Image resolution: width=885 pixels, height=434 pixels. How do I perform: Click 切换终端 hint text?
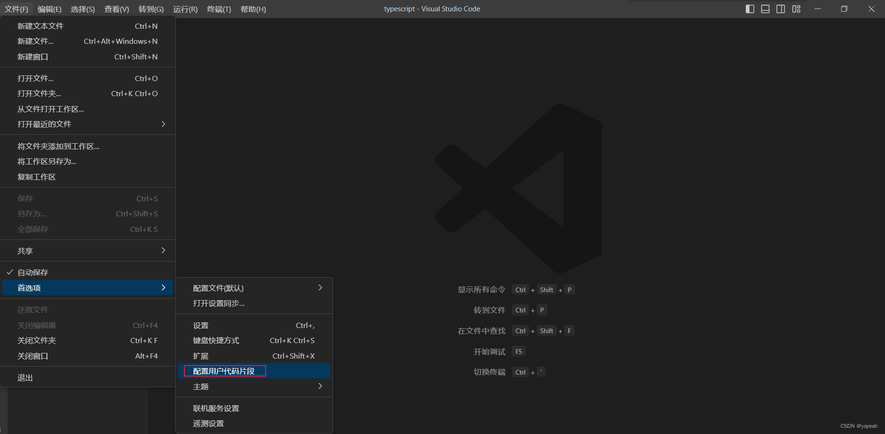pos(489,372)
